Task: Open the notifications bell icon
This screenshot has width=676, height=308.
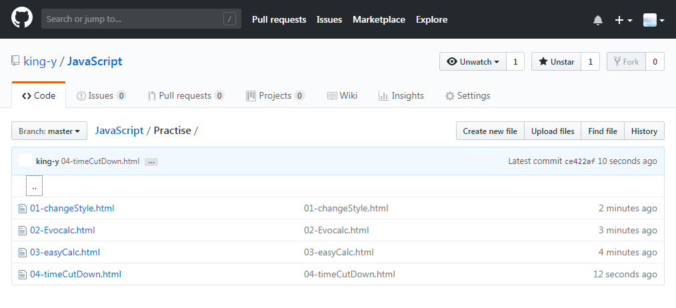Action: (x=597, y=20)
